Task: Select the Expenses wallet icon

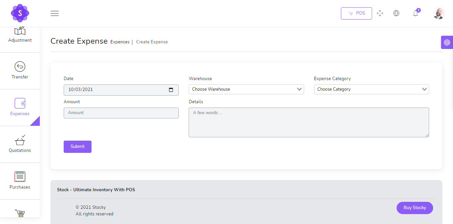Action: [20, 103]
